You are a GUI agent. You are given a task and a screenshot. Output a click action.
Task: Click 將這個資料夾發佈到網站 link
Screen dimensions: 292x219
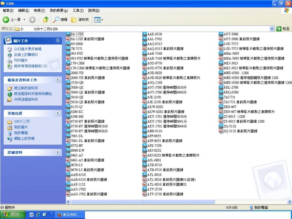click(33, 94)
